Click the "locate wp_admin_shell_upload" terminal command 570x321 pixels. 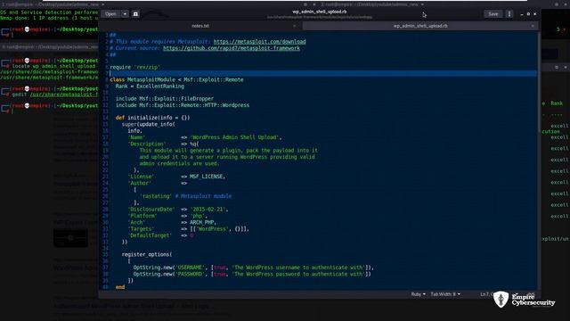(53, 66)
